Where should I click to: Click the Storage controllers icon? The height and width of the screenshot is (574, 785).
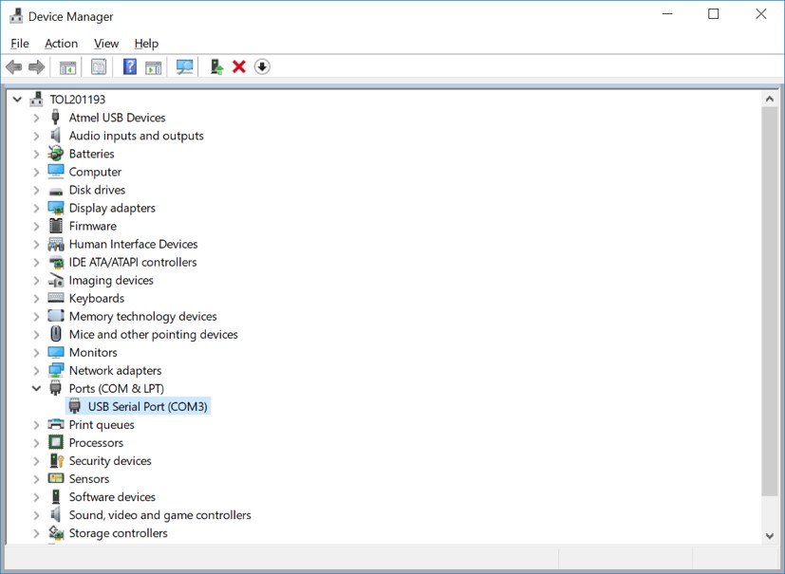point(56,532)
